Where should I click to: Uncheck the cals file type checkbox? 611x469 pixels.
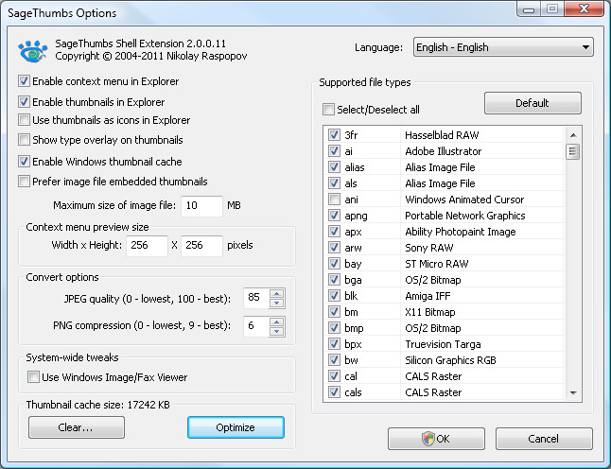pos(334,391)
